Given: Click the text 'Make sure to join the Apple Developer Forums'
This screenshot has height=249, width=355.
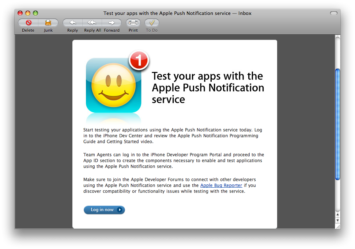Looking at the screenshot, I should coord(133,180).
